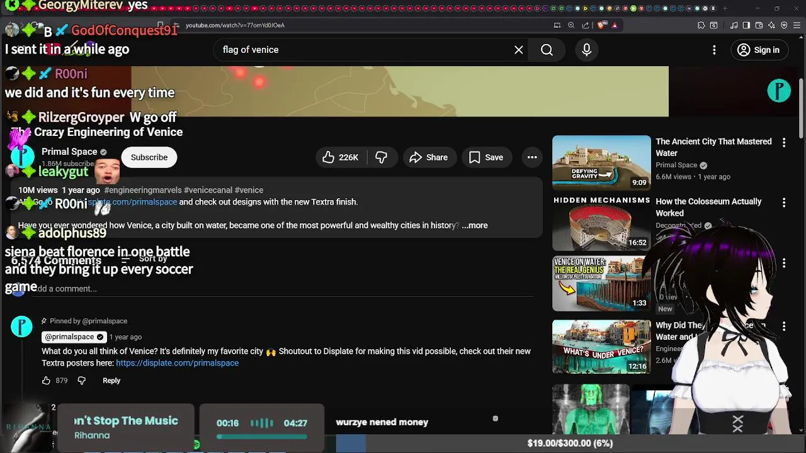Open options for How the Colosseum Actually Worked
Image resolution: width=806 pixels, height=453 pixels.
click(x=784, y=203)
